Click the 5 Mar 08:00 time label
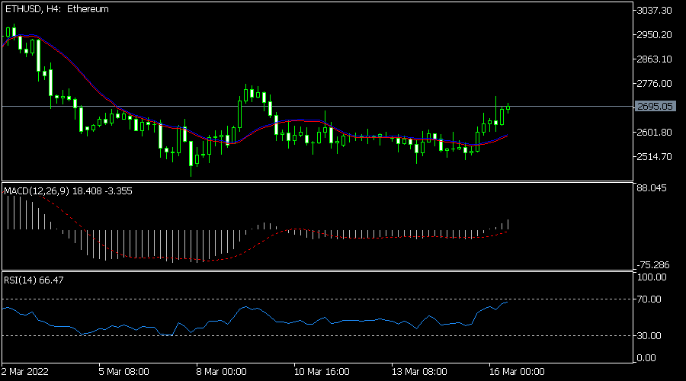The width and height of the screenshot is (686, 381). 123,372
